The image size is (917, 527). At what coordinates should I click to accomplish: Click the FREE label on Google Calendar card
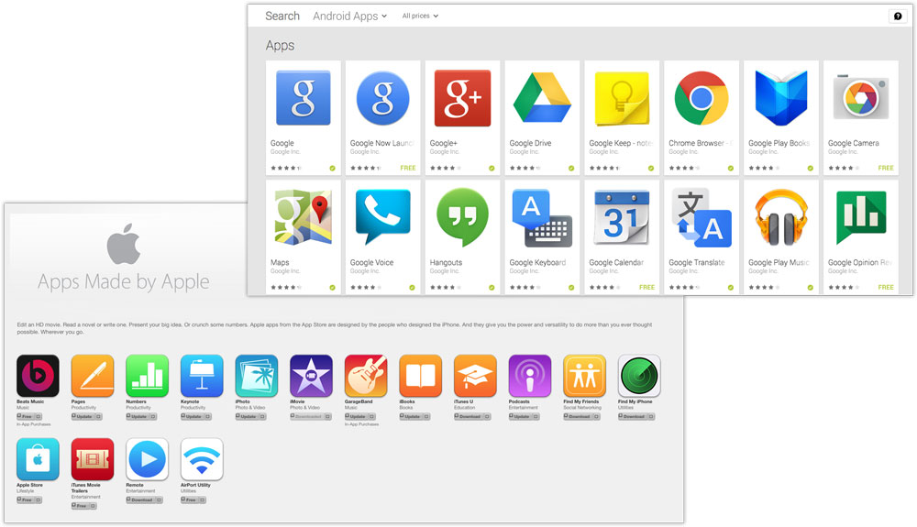point(646,288)
